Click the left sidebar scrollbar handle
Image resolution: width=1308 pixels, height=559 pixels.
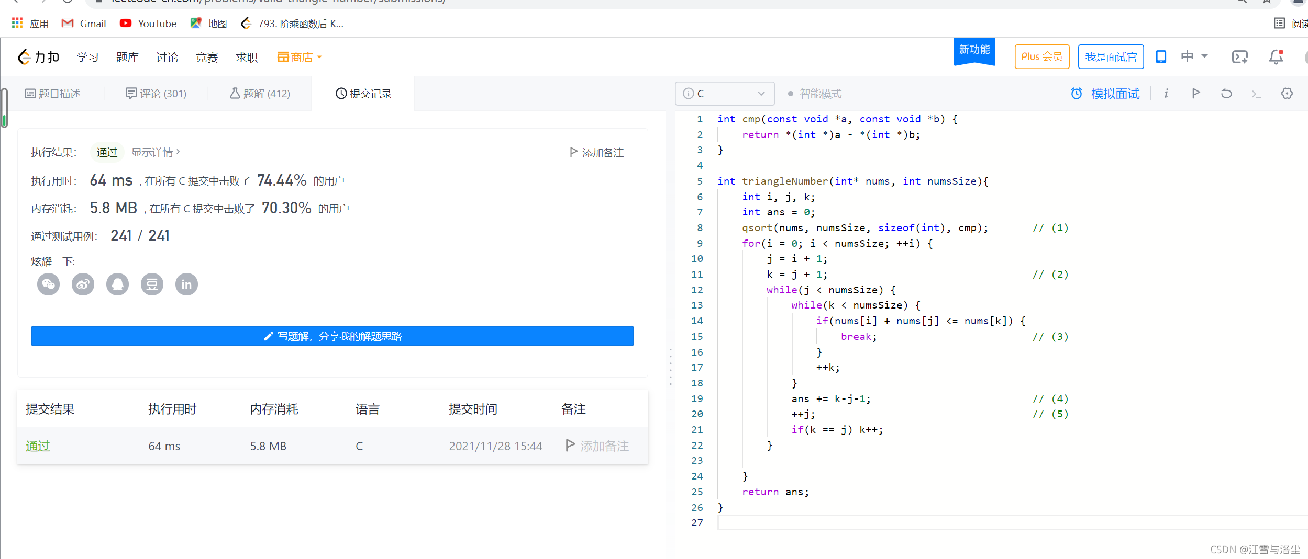coord(4,108)
